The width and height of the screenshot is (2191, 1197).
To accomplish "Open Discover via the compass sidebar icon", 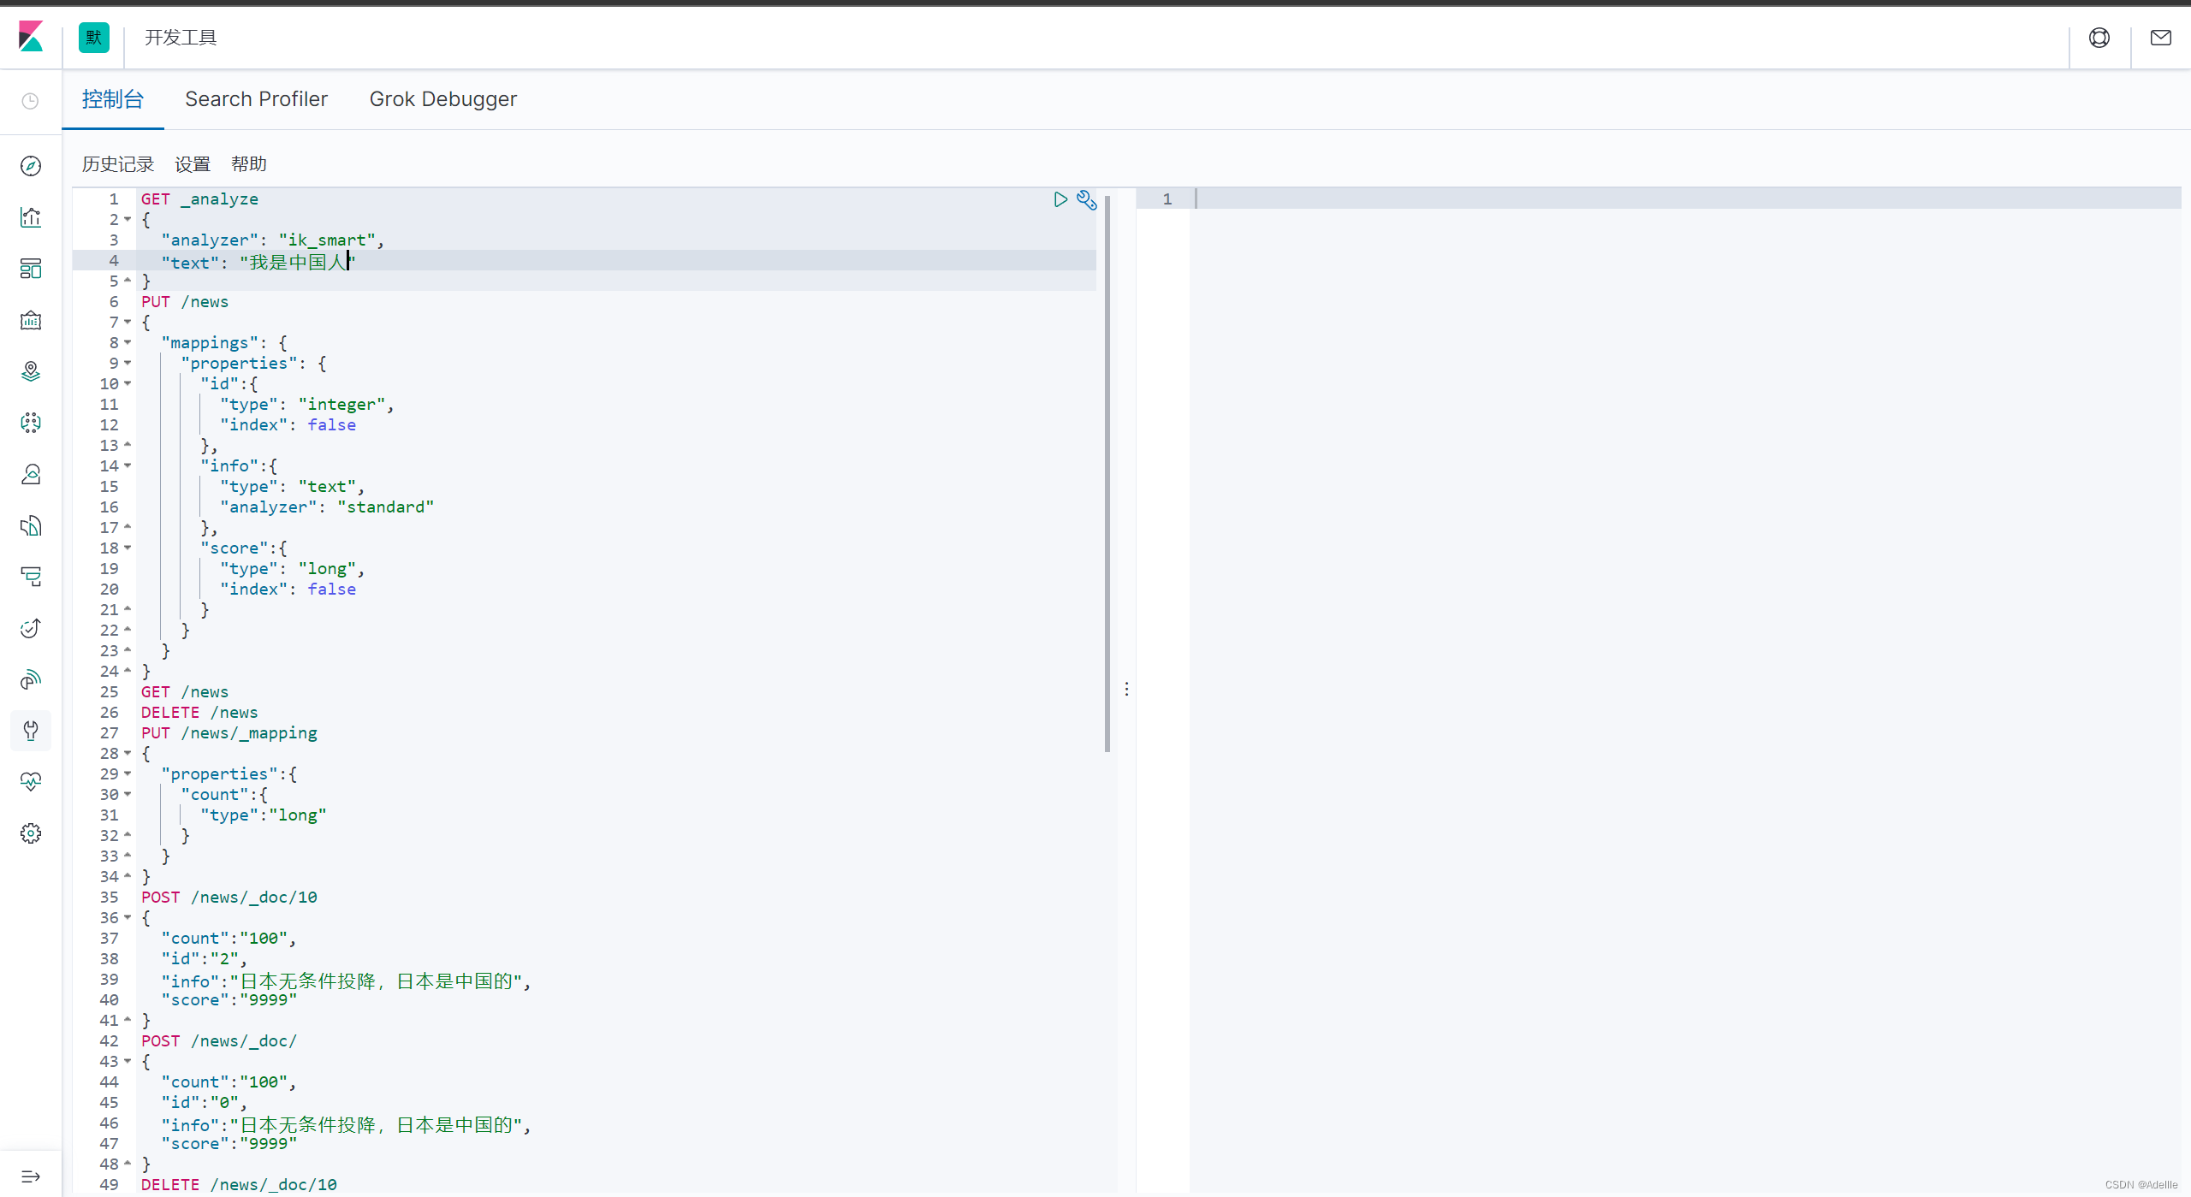I will click(x=31, y=166).
